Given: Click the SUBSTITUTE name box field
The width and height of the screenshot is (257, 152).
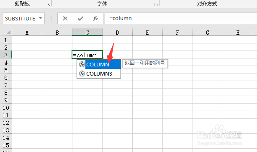Looking at the screenshot, I should tap(23, 18).
